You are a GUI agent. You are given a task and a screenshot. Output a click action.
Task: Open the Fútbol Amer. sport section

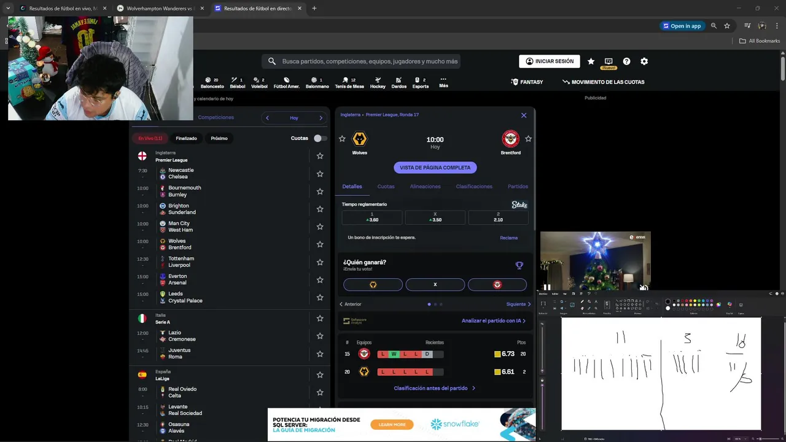286,82
